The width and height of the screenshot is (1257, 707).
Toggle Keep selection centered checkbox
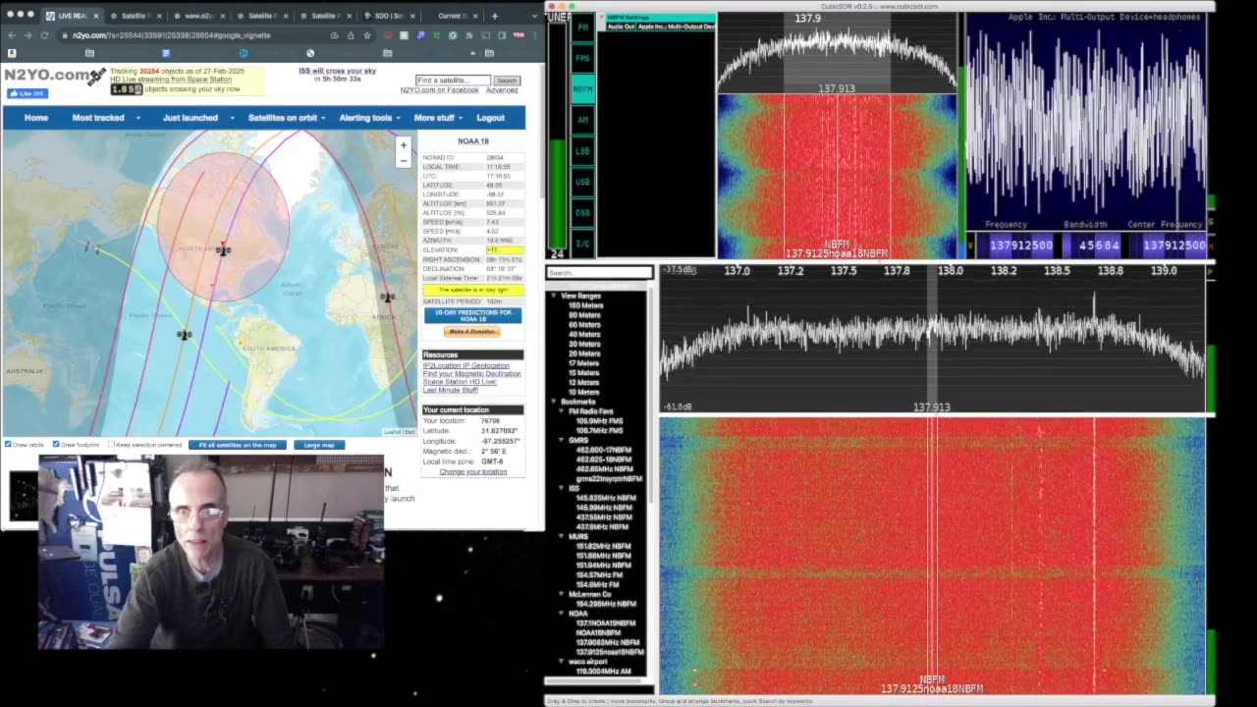pyautogui.click(x=111, y=445)
